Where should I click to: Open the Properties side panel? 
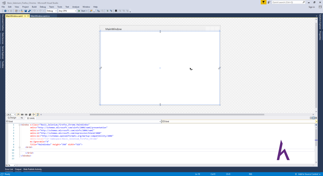320,35
